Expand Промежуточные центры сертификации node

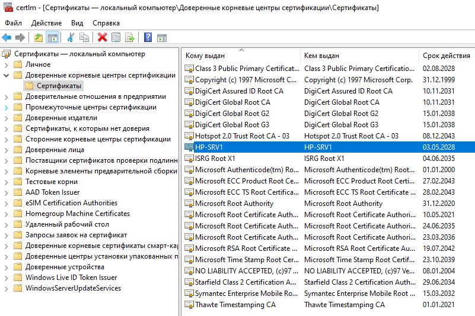click(7, 107)
